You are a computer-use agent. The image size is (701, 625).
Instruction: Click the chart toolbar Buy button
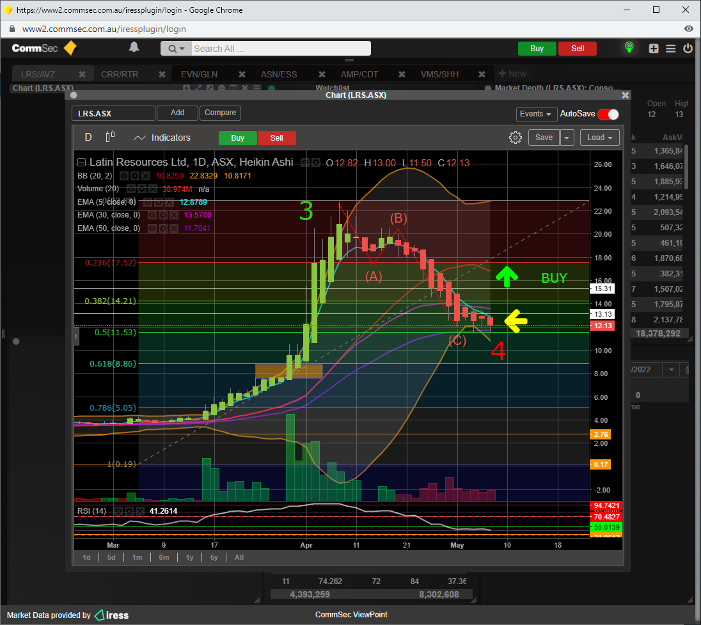click(x=238, y=138)
